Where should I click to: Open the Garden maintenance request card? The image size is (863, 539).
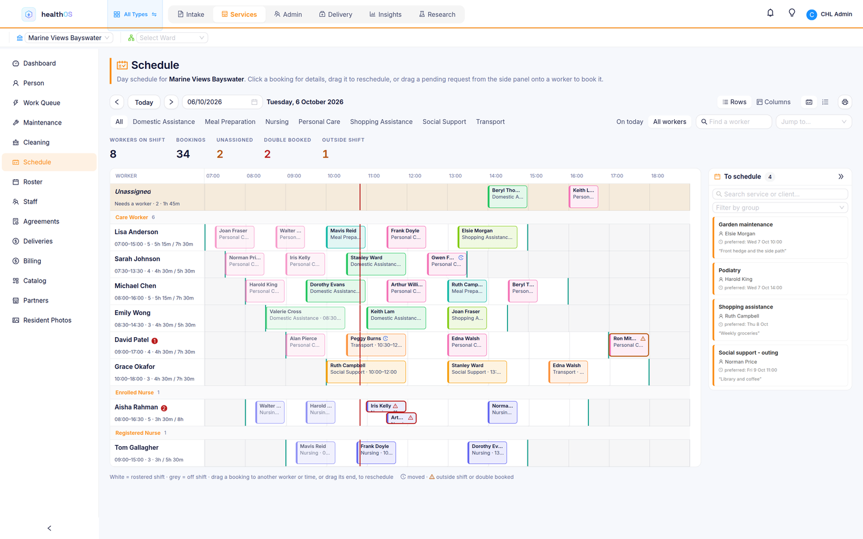pyautogui.click(x=780, y=238)
